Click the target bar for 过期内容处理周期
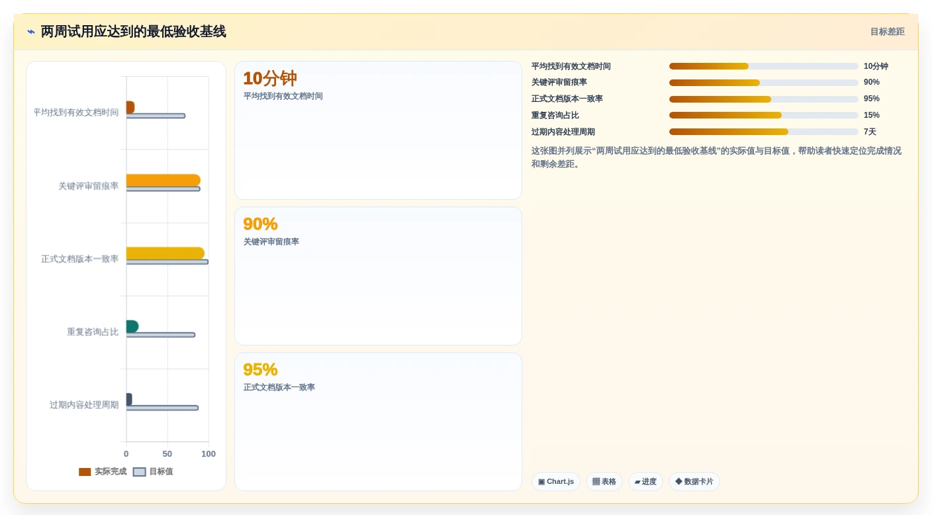Viewport: 932px width, 515px height. pyautogui.click(x=162, y=408)
